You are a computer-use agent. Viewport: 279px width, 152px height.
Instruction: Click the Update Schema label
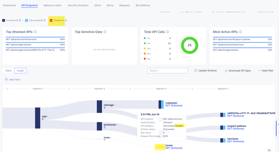208,71
